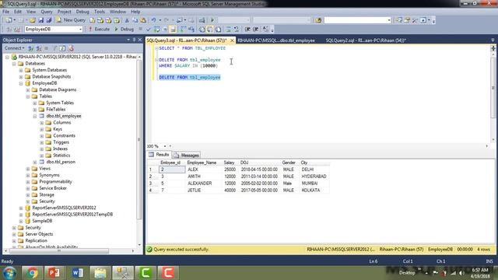The width and height of the screenshot is (498, 280).
Task: Click the cell containing HYDERABAD
Action: [314, 177]
